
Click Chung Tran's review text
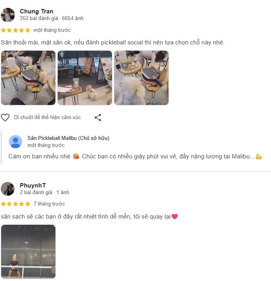coord(113,42)
